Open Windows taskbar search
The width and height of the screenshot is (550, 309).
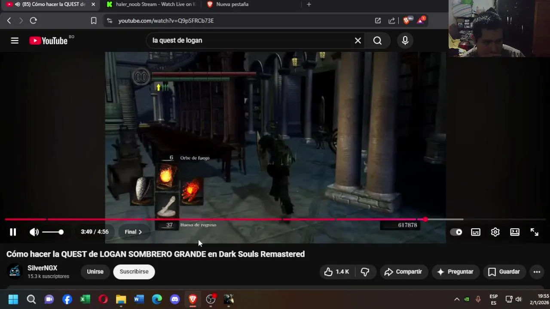31,299
